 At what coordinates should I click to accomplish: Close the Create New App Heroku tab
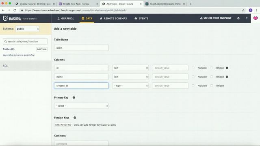[97, 4]
